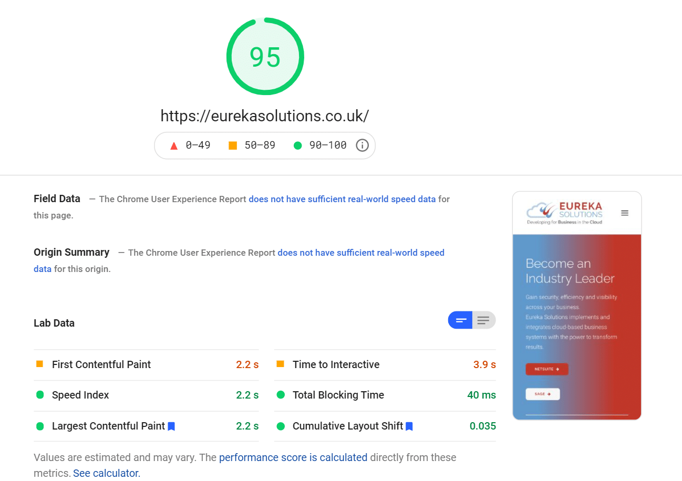Image resolution: width=682 pixels, height=481 pixels.
Task: Click the info icon beside the score legend
Action: pyautogui.click(x=362, y=145)
